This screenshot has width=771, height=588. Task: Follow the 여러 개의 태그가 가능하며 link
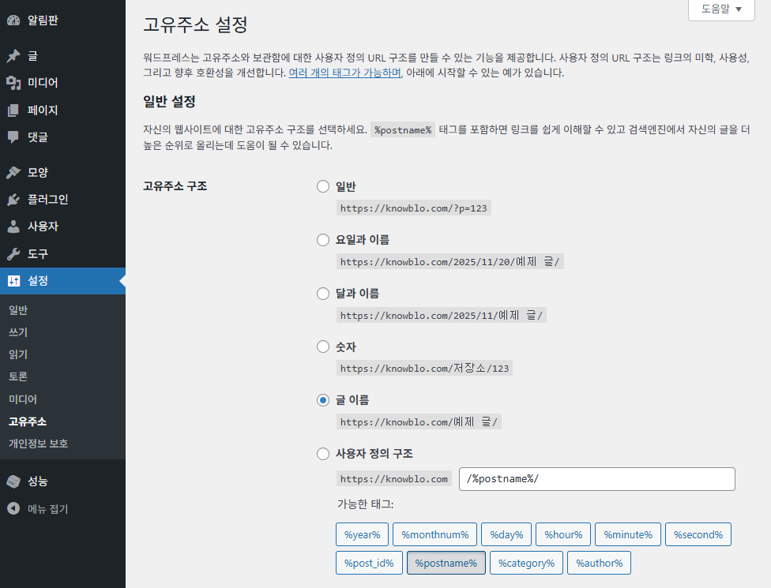345,73
